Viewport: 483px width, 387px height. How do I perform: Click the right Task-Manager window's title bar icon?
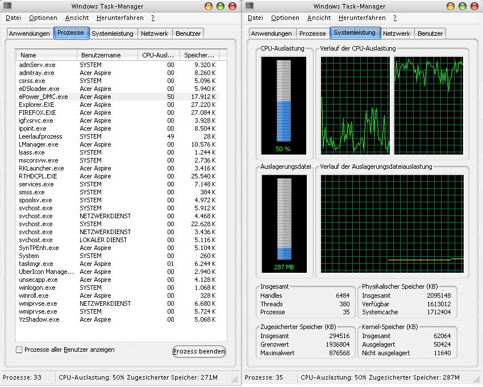point(249,6)
